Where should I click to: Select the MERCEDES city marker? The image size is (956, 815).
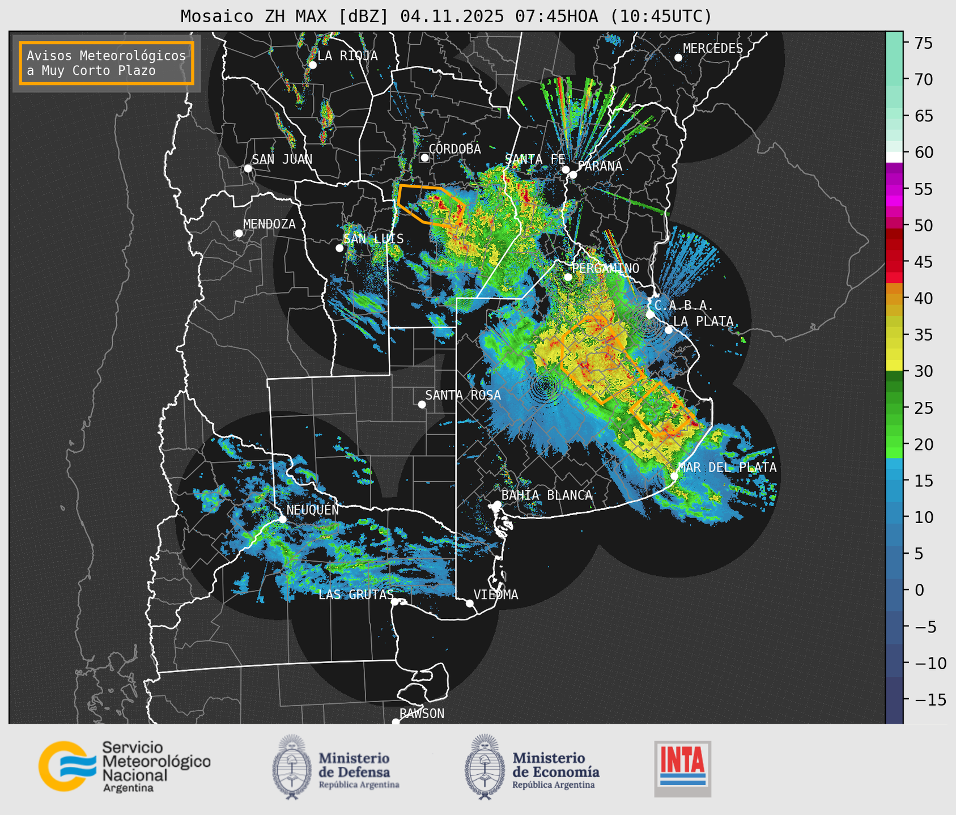[678, 58]
